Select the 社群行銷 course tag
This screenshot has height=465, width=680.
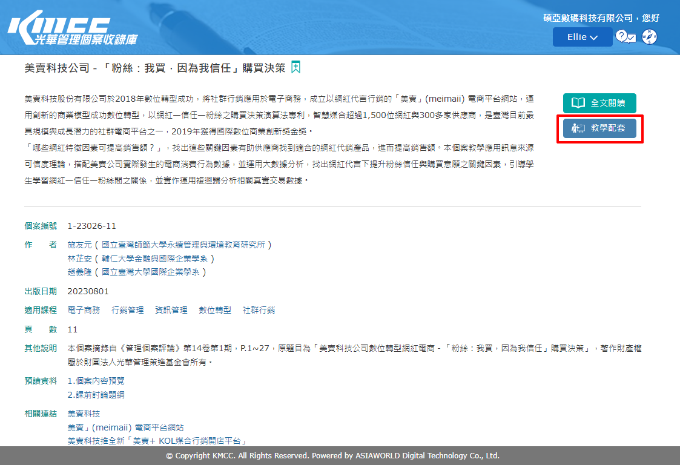[259, 310]
